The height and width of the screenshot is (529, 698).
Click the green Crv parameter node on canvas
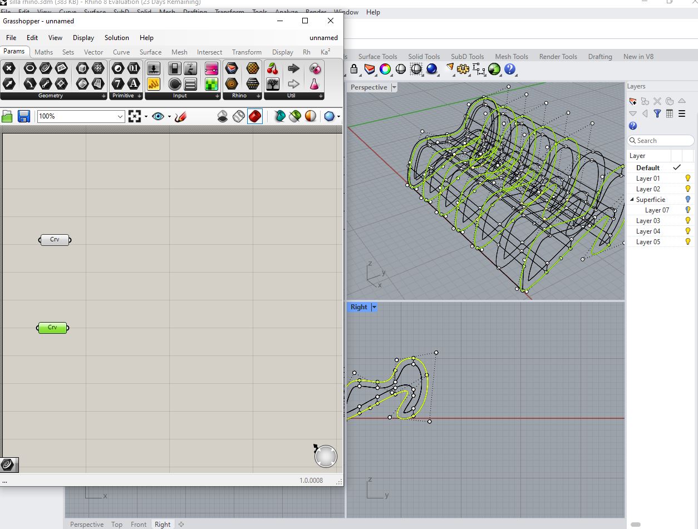(x=52, y=328)
